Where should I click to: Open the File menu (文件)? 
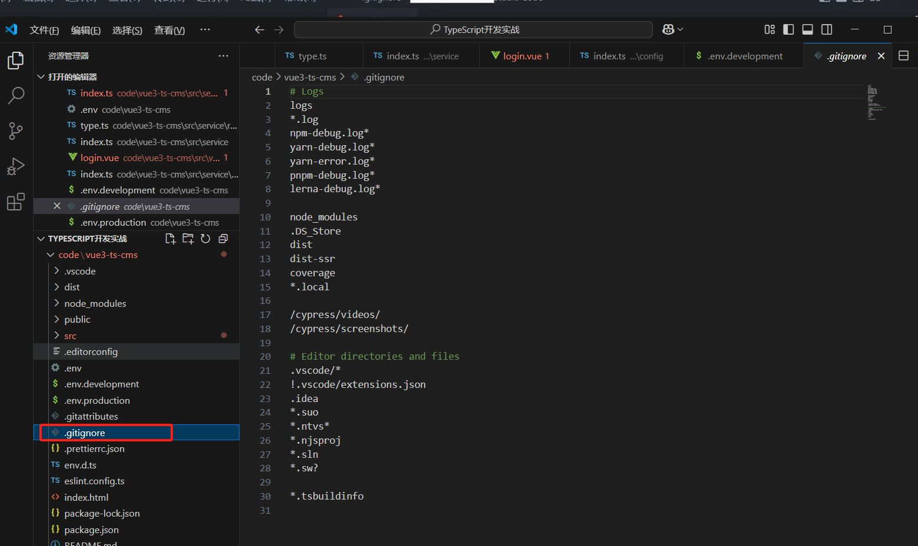tap(44, 30)
